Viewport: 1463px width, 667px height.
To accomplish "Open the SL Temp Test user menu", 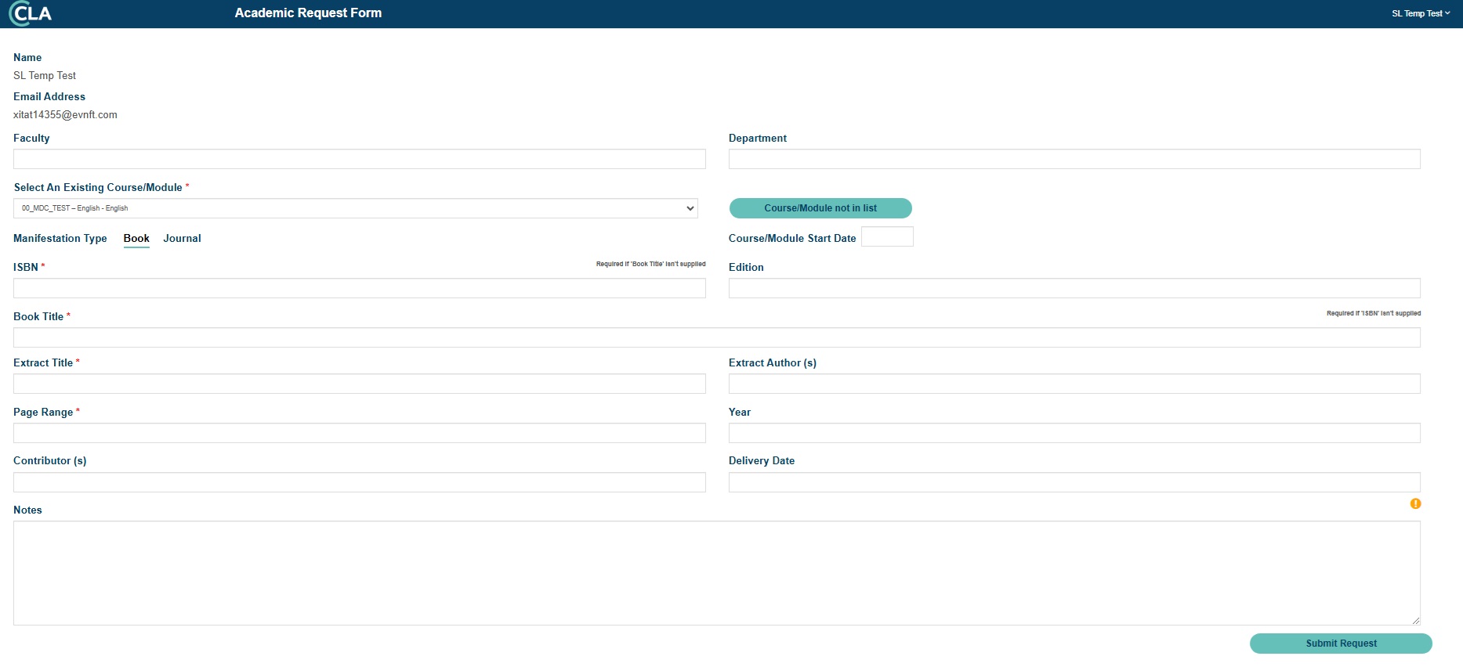I will click(x=1420, y=13).
